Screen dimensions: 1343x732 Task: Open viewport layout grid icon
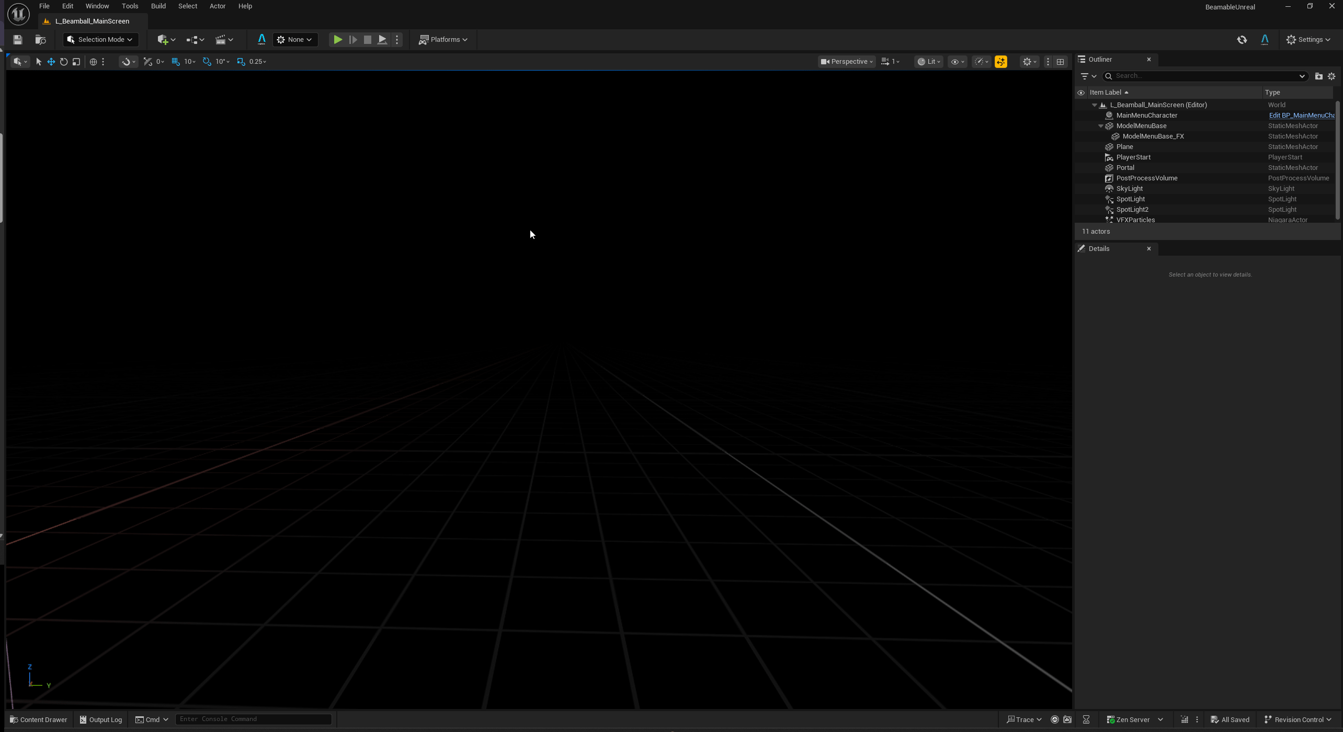pyautogui.click(x=1060, y=62)
